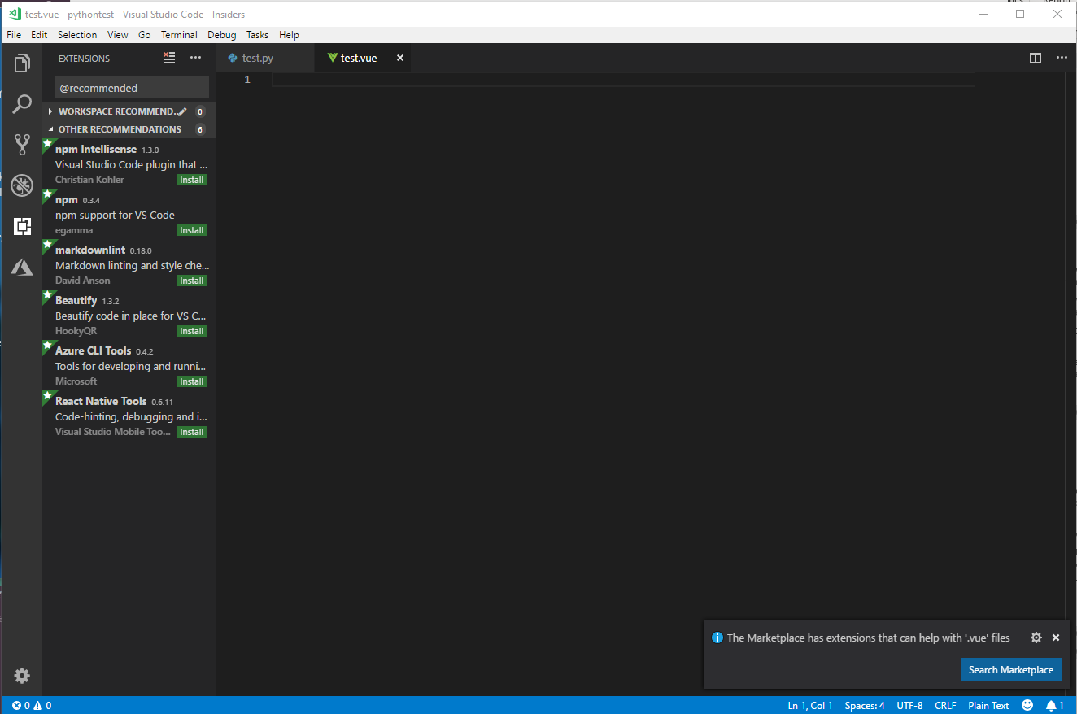Open the notifications bell in status bar

[1055, 705]
